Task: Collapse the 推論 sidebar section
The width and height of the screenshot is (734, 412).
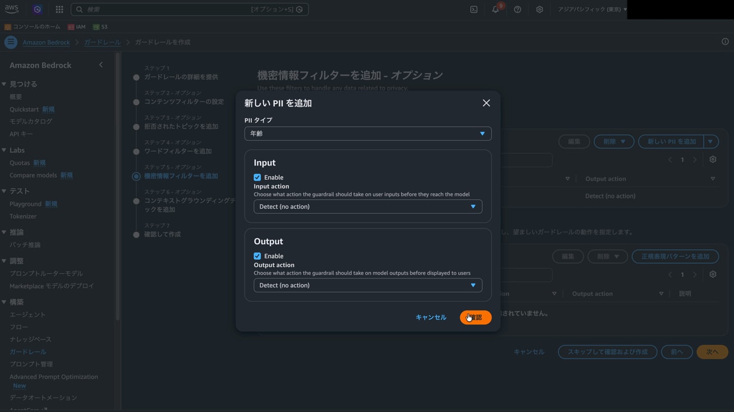Action: (4, 232)
